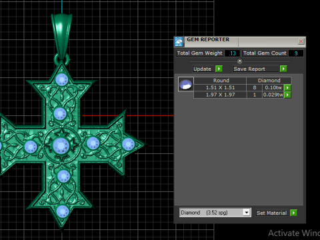Click the Update button label

click(x=202, y=69)
